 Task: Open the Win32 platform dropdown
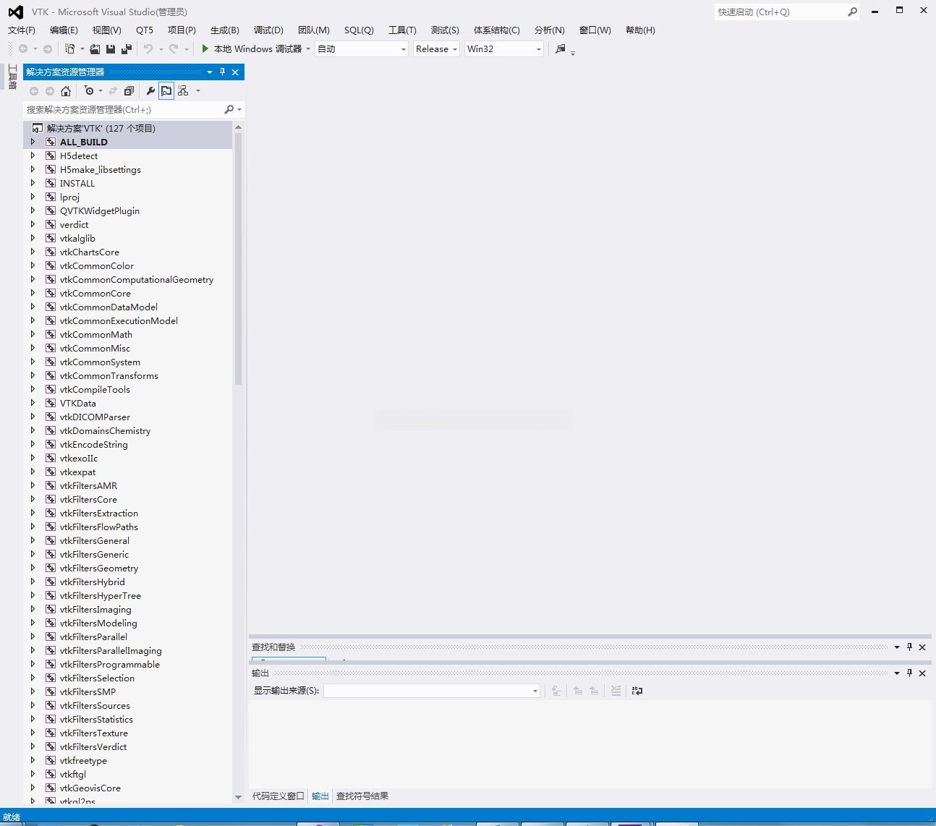point(503,49)
